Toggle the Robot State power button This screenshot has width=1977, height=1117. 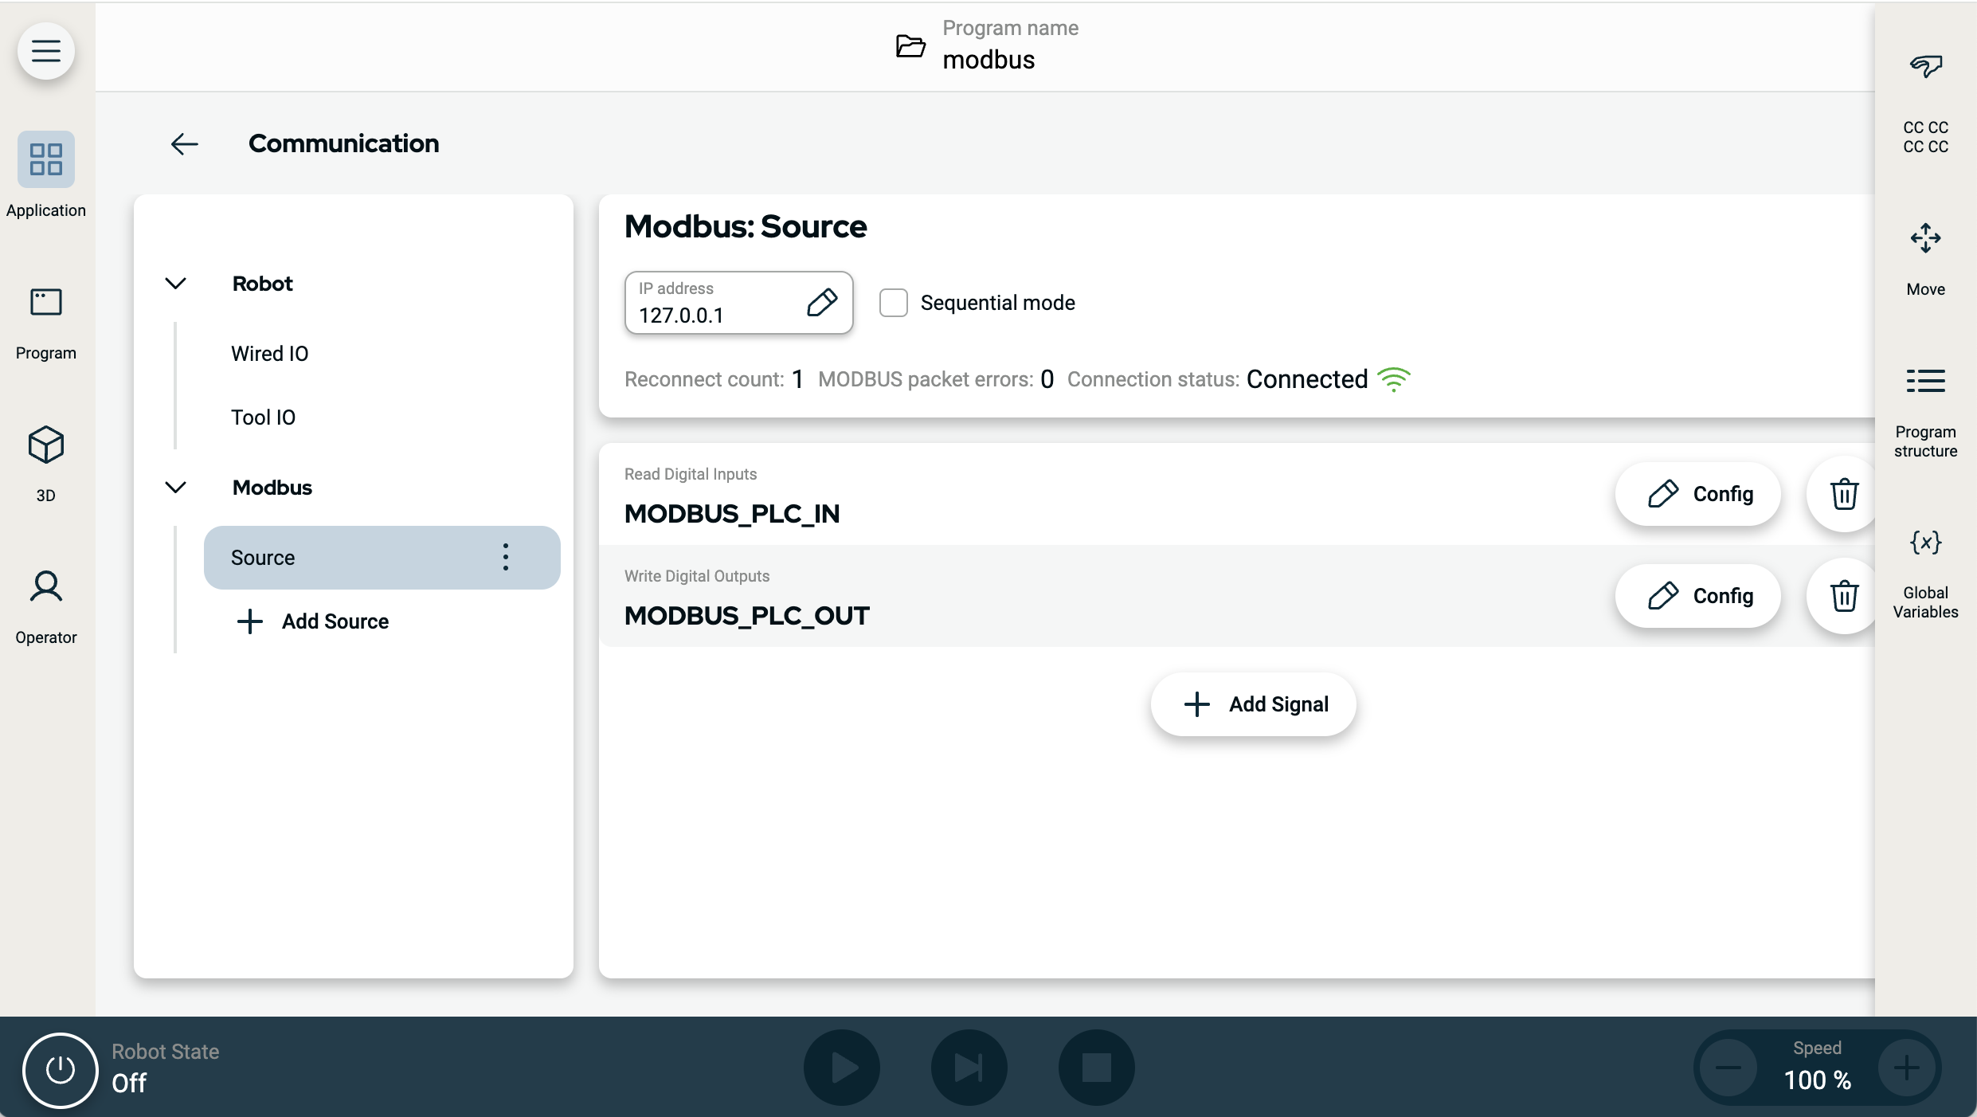click(60, 1069)
